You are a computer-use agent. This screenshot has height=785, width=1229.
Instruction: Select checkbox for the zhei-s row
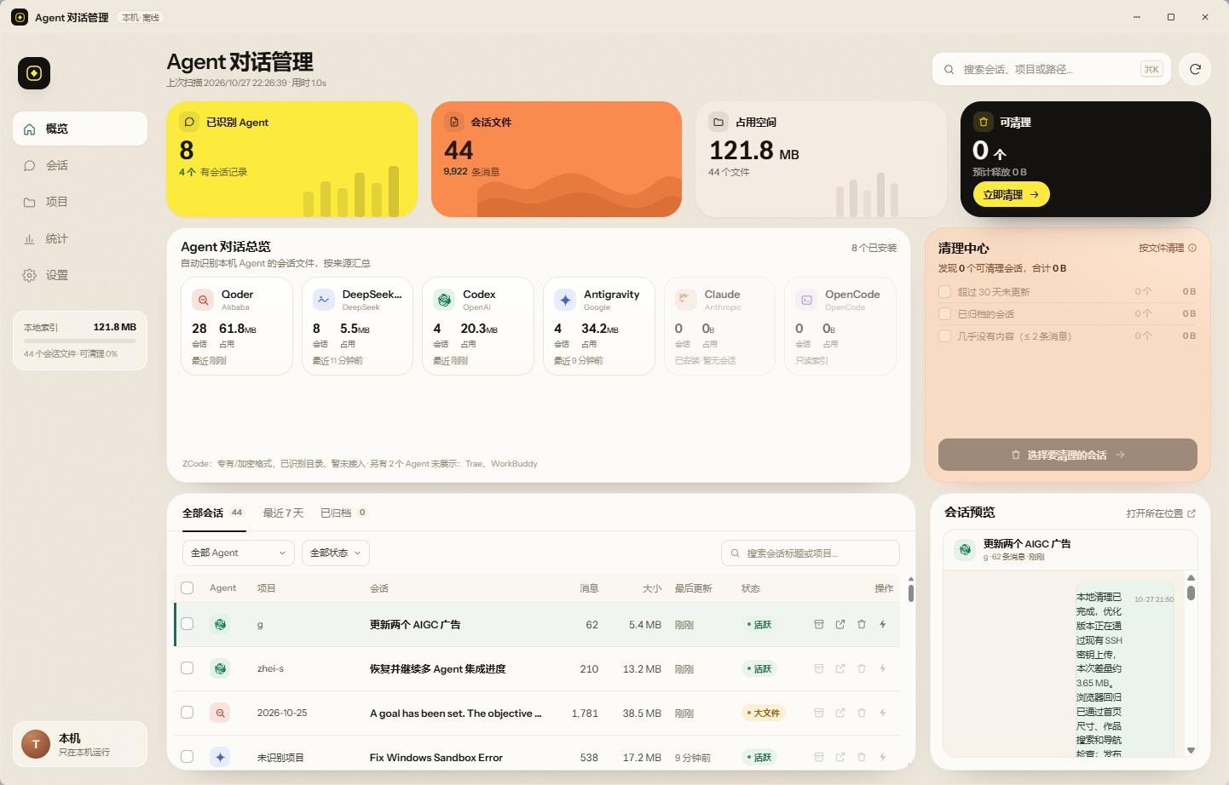point(188,668)
